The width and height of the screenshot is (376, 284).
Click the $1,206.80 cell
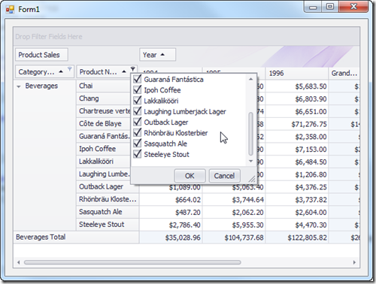click(x=297, y=174)
